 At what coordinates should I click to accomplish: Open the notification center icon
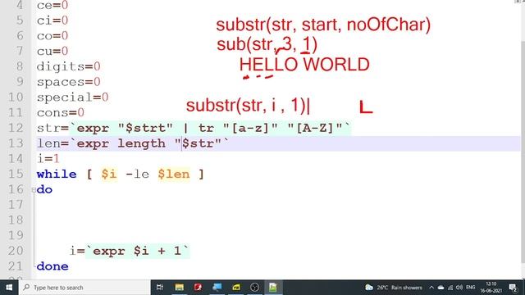coord(513,288)
